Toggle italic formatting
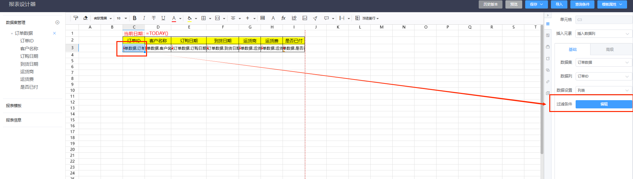This screenshot has width=633, height=179. click(144, 18)
